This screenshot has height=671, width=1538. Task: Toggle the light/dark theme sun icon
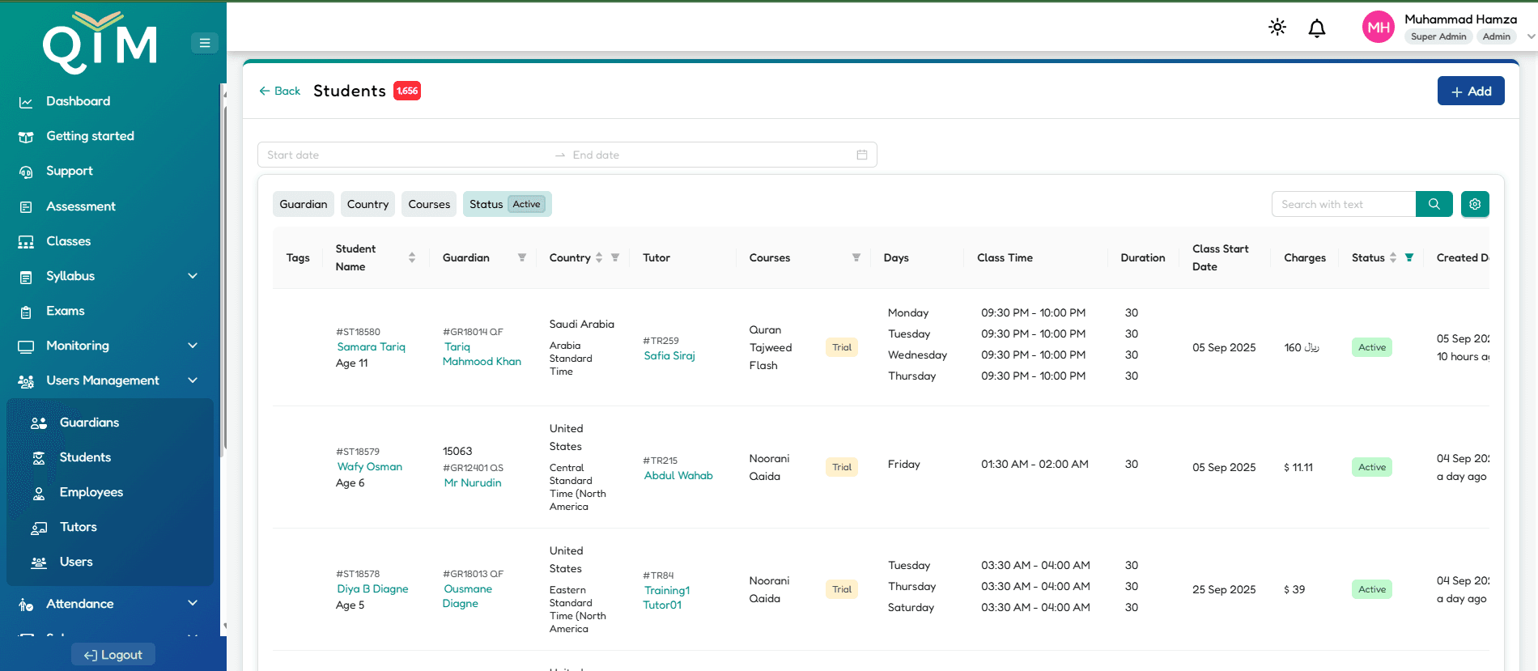coord(1277,28)
